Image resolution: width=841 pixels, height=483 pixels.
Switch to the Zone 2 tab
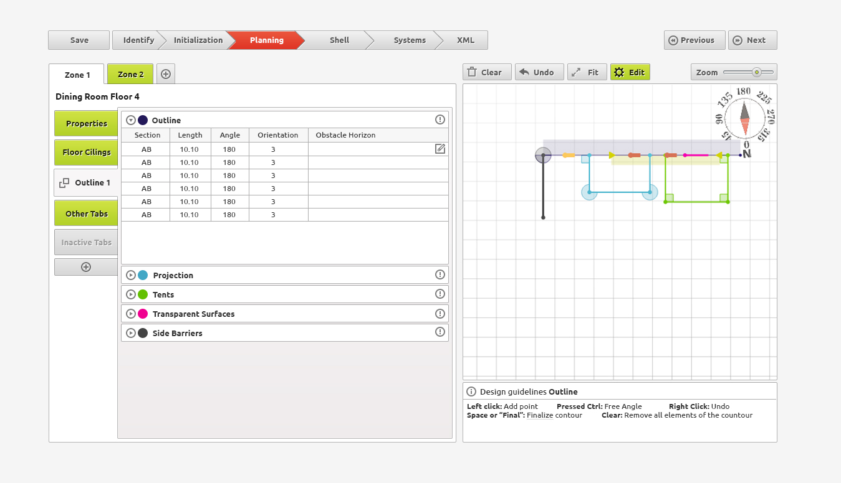[130, 74]
